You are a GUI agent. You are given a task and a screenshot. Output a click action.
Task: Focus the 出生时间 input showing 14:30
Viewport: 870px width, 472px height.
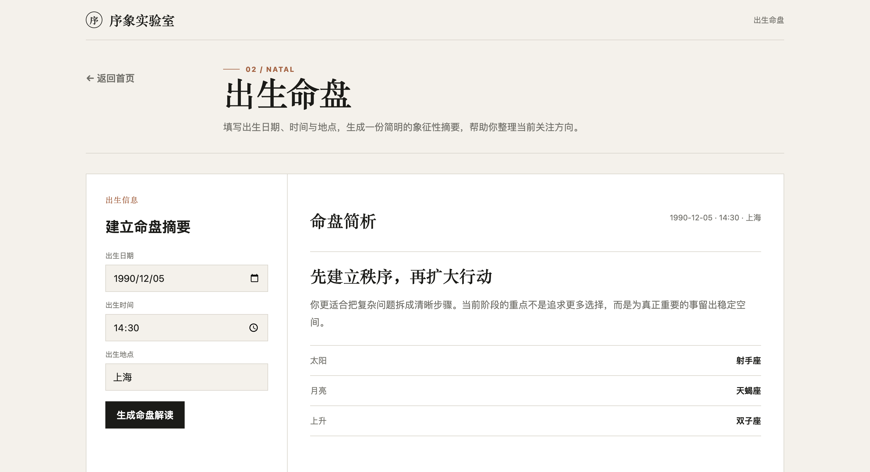(x=187, y=327)
